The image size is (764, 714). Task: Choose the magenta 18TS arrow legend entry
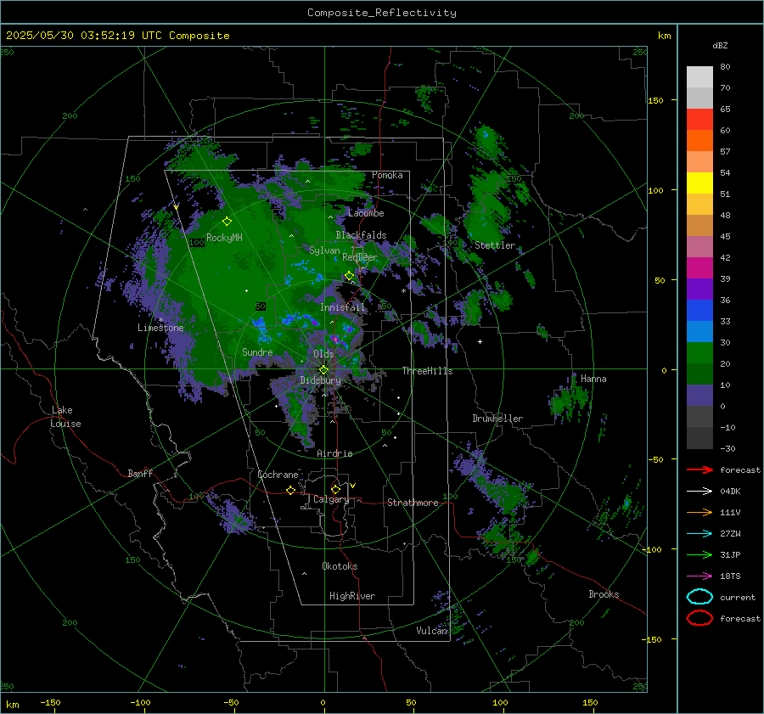point(699,576)
